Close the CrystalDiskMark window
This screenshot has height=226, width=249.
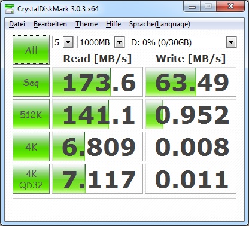tap(230, 7)
